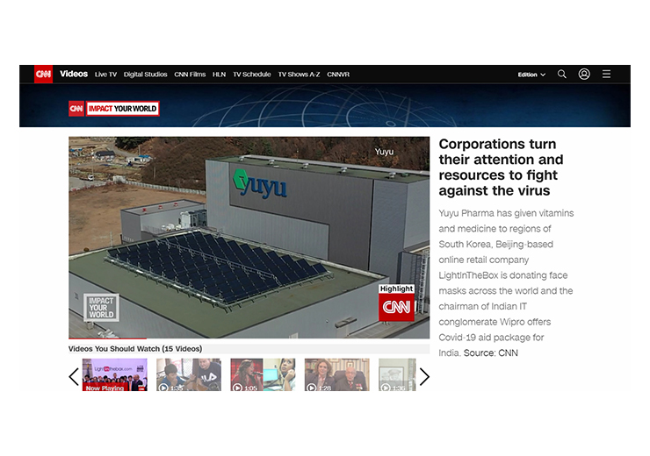Click the CNN logo in the navigation bar
Image resolution: width=650 pixels, height=456 pixels.
tap(43, 75)
